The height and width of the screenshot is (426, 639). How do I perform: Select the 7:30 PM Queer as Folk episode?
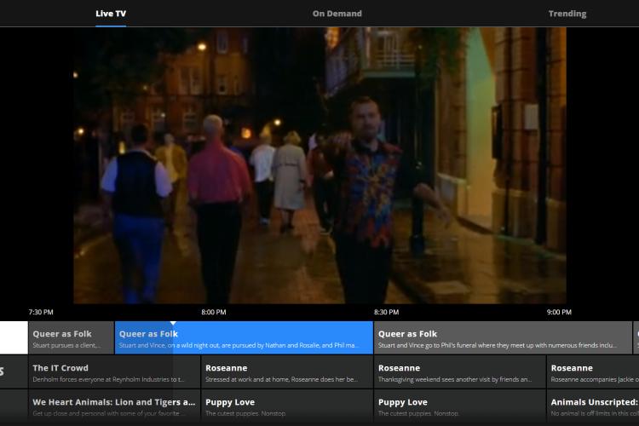(x=72, y=337)
